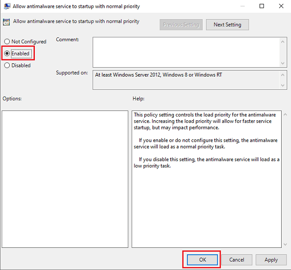Click Help pane scroll down arrow

click(285, 244)
